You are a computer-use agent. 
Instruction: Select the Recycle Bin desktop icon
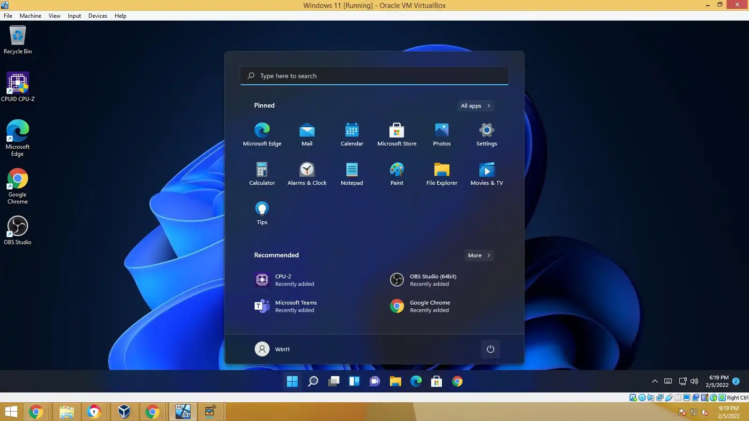coord(18,40)
